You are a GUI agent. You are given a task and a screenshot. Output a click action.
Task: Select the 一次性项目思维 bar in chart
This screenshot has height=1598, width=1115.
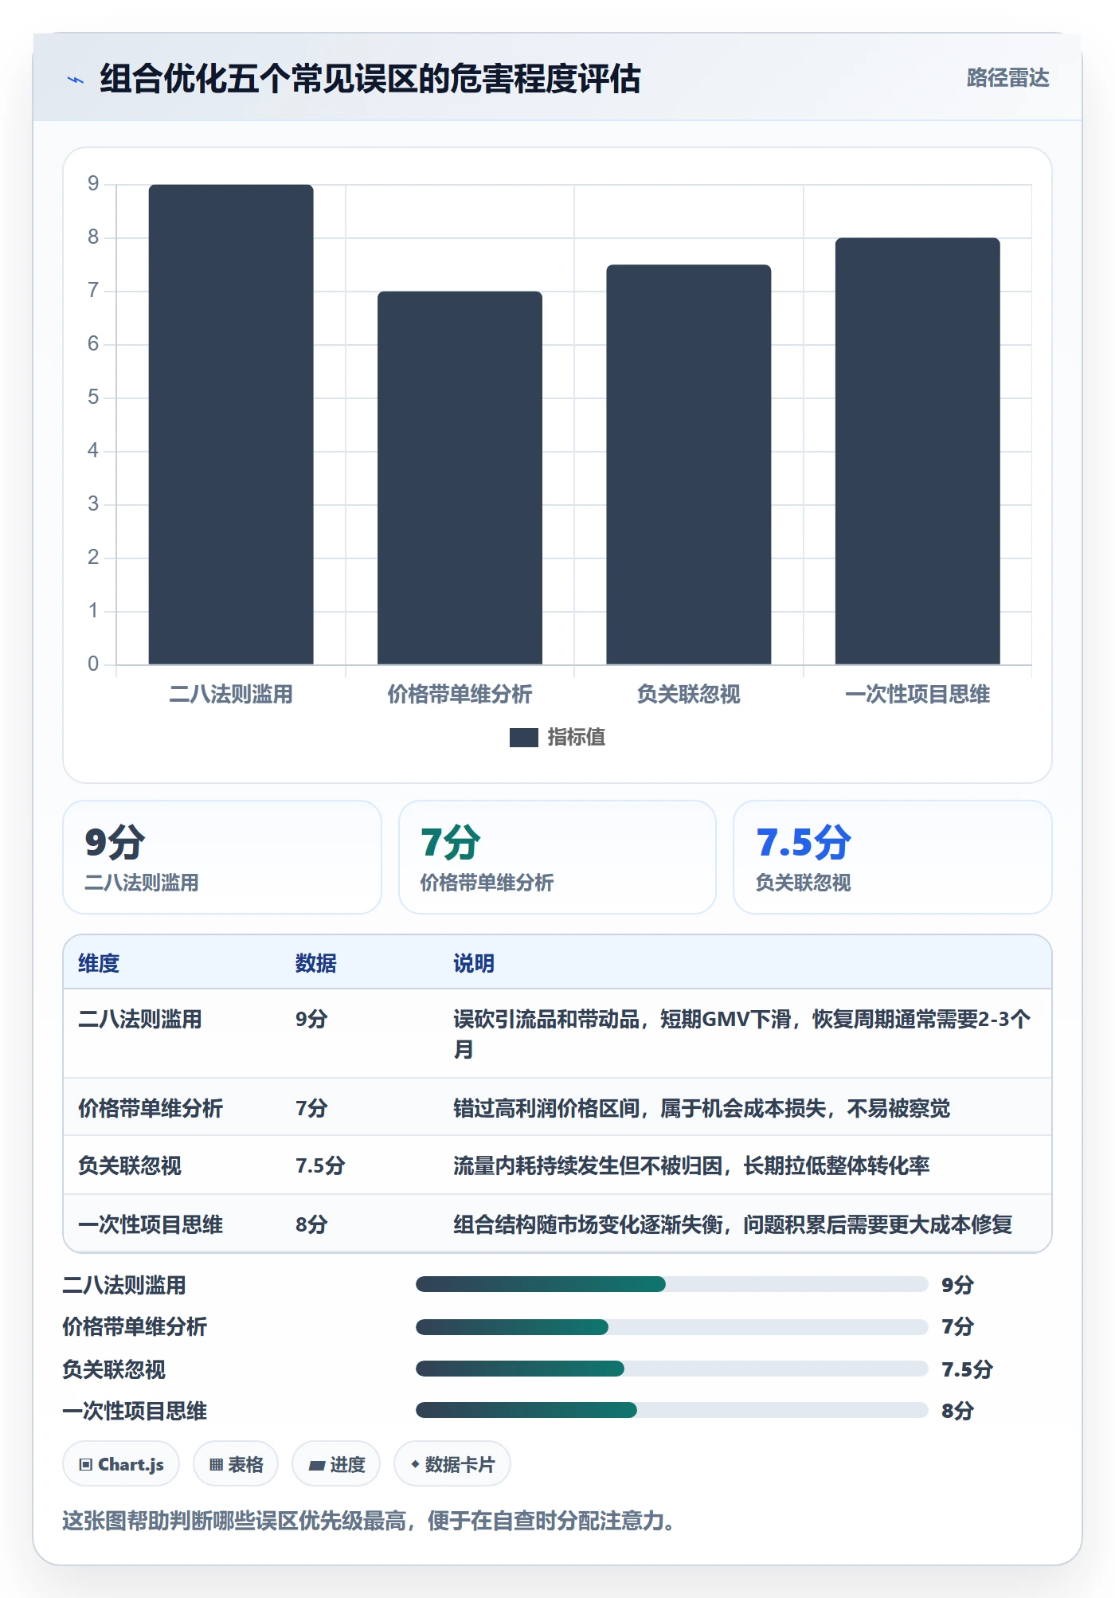pos(917,451)
